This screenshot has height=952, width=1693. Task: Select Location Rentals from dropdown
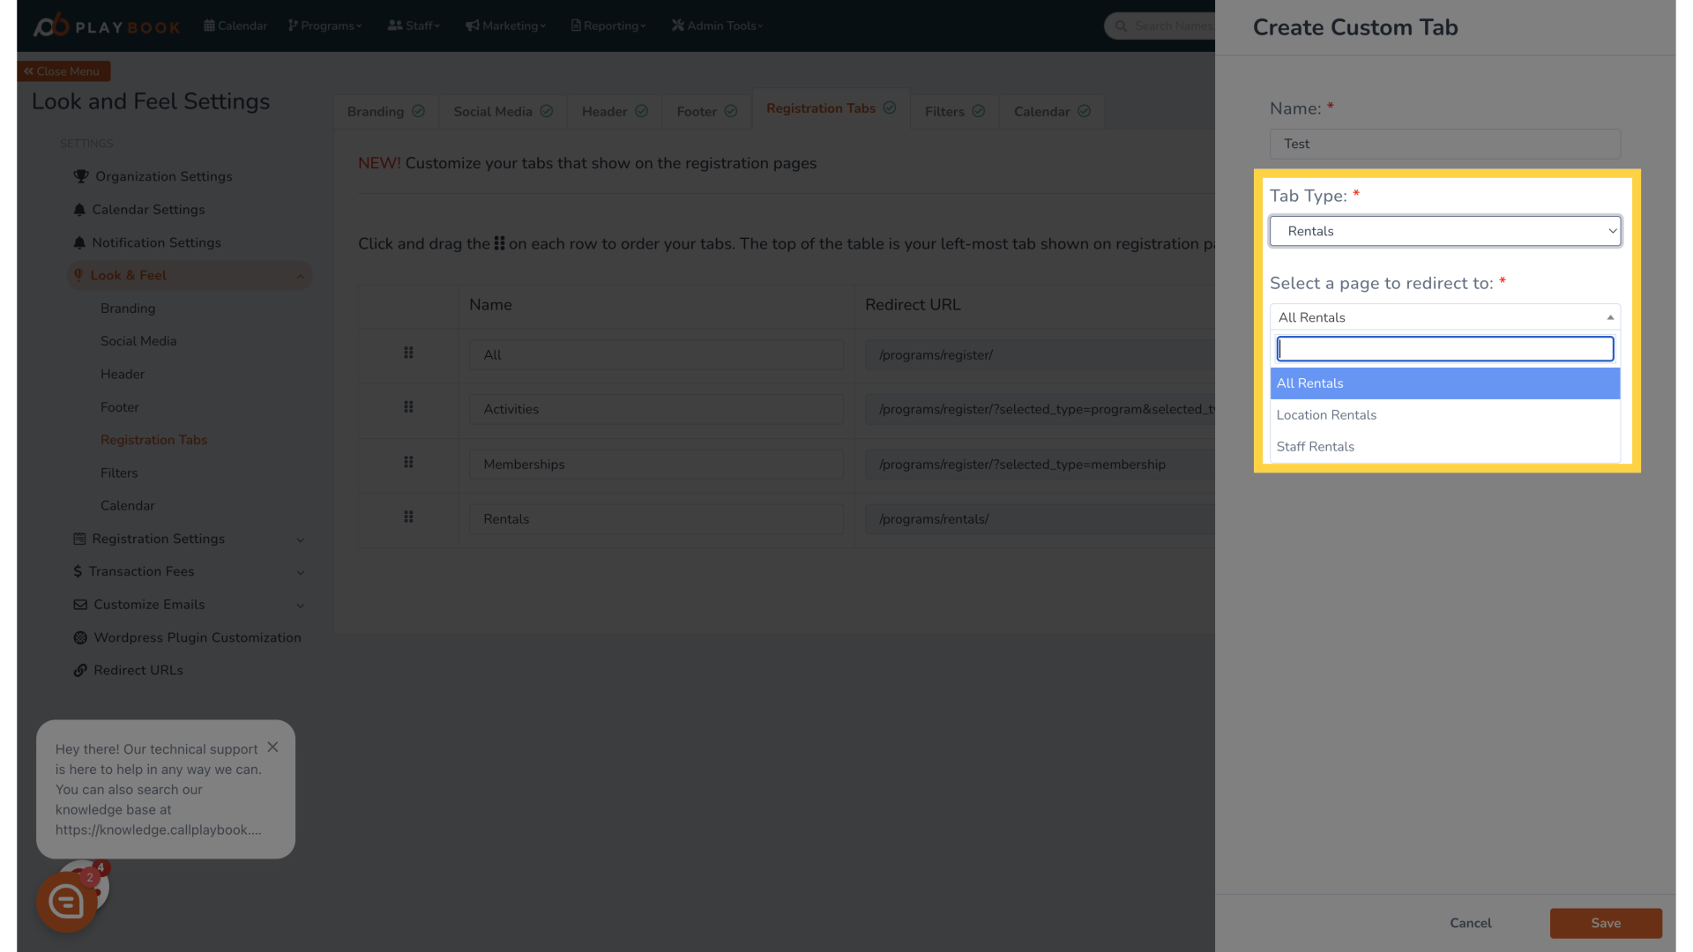pos(1444,415)
